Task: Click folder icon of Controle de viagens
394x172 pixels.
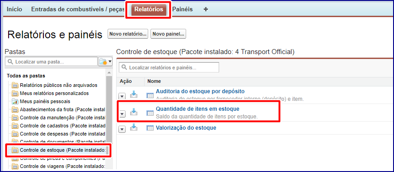Action: coord(15,166)
